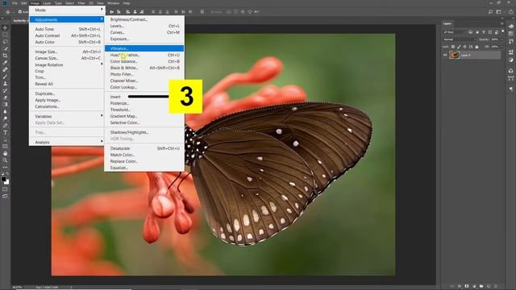
Task: Open the Adjustments panel icon in the right dock
Action: tap(510, 60)
